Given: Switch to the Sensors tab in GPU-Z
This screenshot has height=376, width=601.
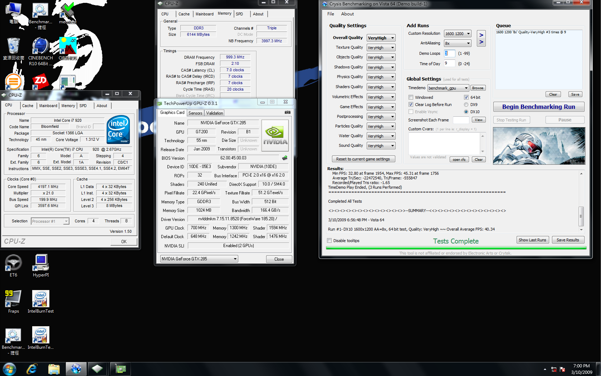Looking at the screenshot, I should tap(195, 113).
